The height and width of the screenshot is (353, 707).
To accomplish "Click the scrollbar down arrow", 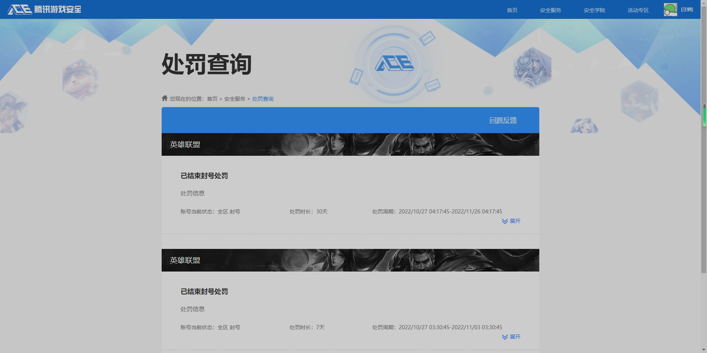I will tap(704, 350).
